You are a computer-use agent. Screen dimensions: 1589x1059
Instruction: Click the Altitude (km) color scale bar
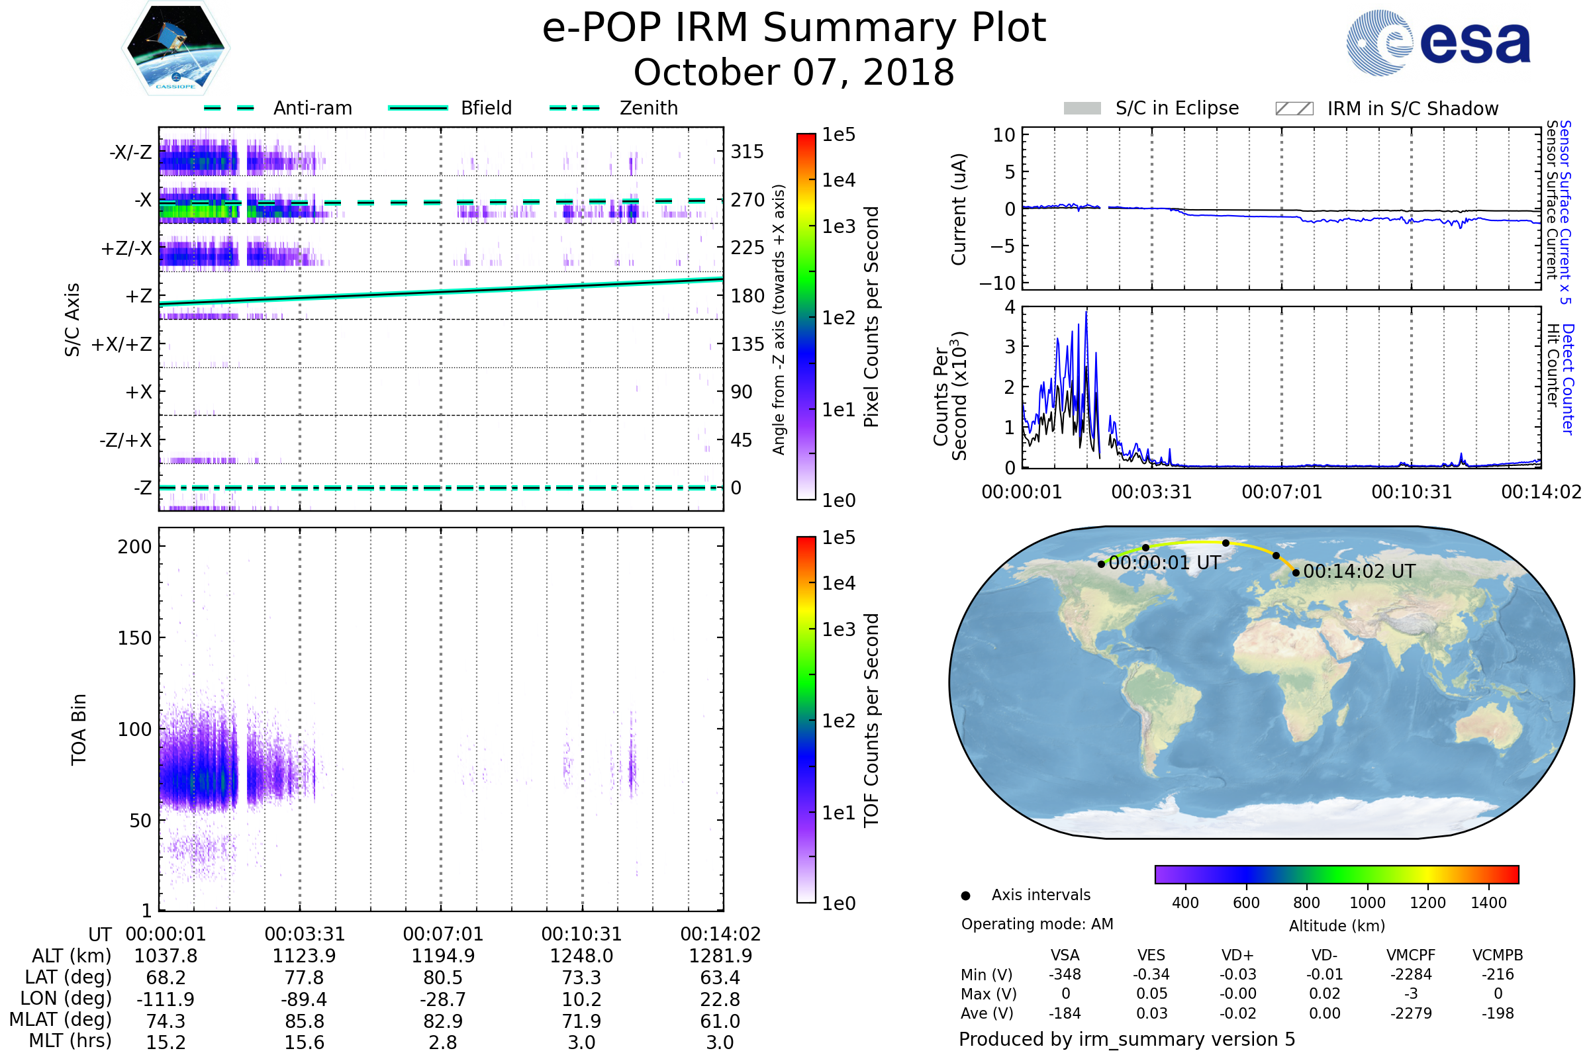click(x=1336, y=874)
